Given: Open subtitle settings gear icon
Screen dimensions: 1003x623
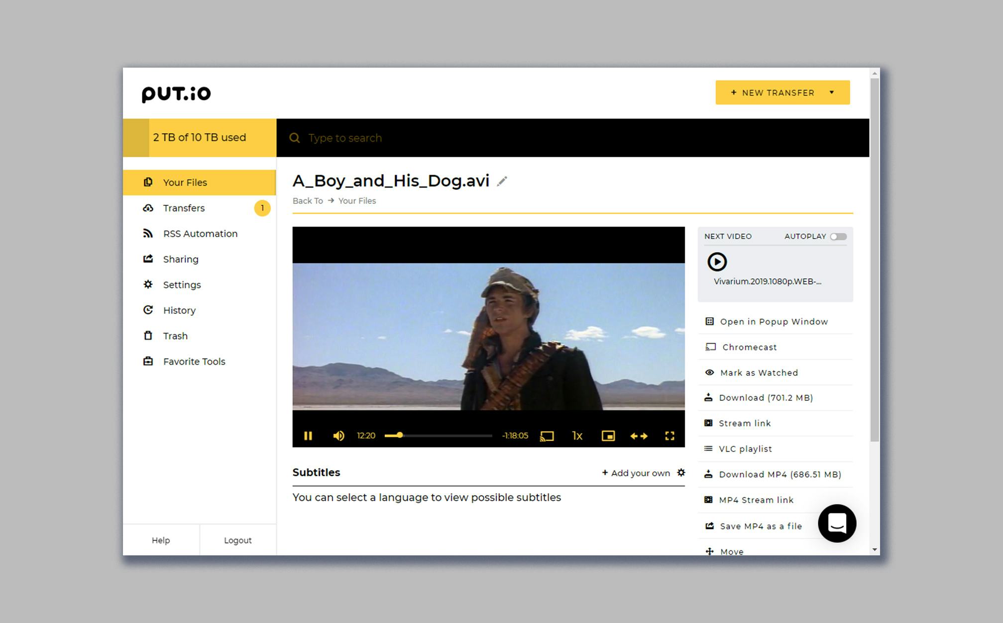Looking at the screenshot, I should click(x=681, y=473).
